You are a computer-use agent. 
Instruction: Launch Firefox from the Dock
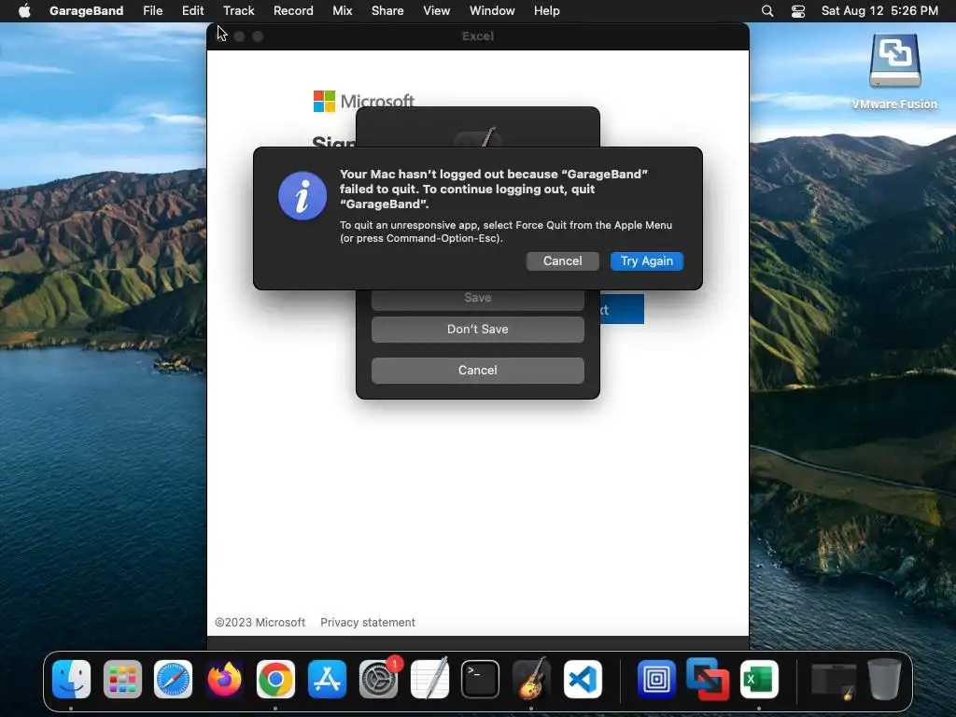(x=224, y=680)
